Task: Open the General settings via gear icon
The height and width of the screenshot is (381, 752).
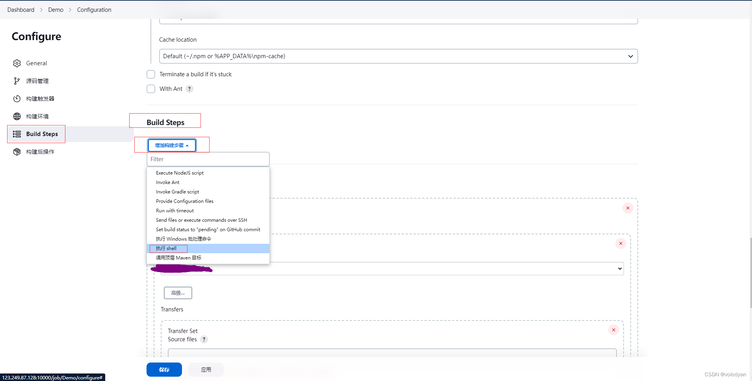Action: pos(17,63)
